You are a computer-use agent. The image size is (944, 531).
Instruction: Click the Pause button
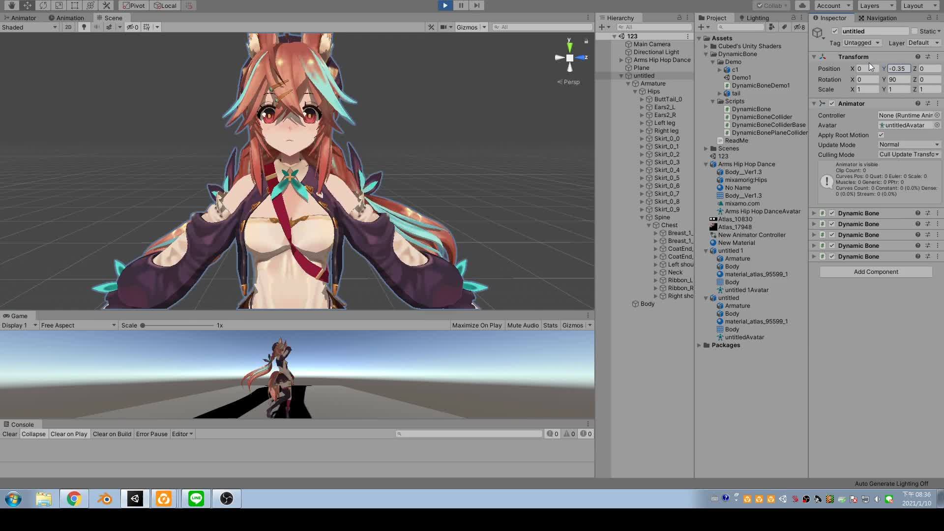click(x=461, y=5)
